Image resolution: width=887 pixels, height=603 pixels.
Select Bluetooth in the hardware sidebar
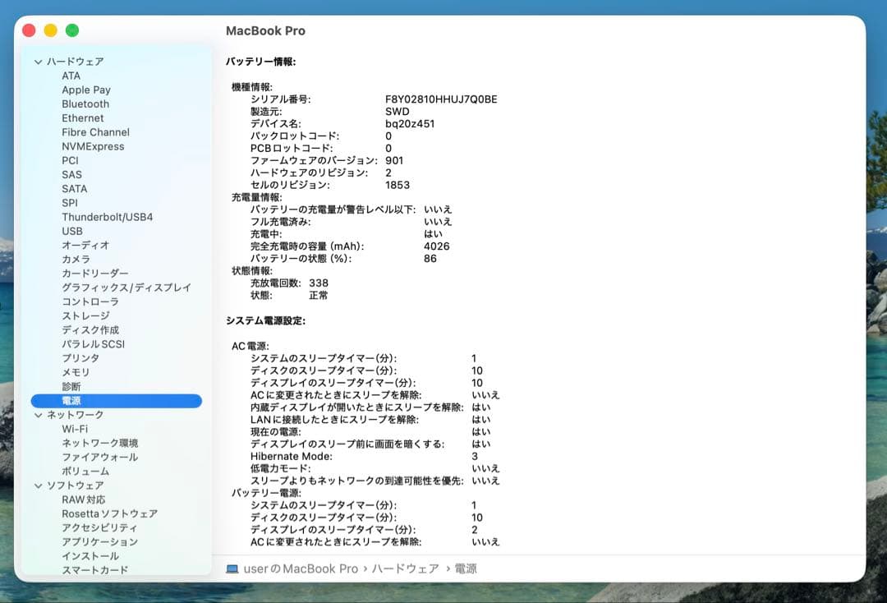[85, 104]
